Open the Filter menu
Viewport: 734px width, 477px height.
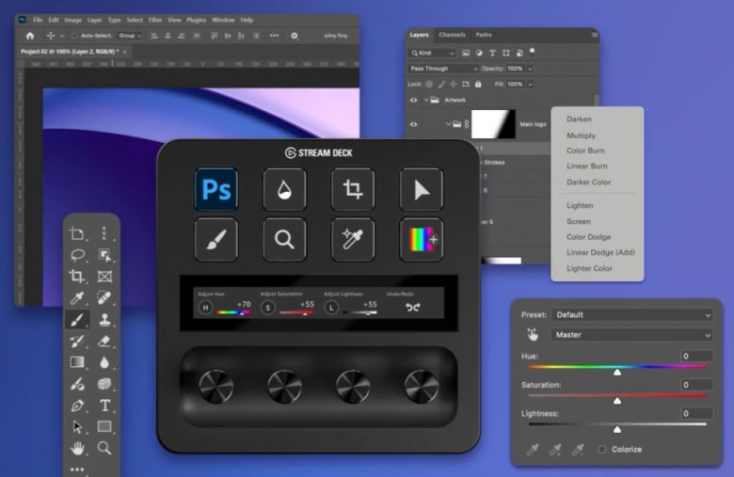[154, 20]
